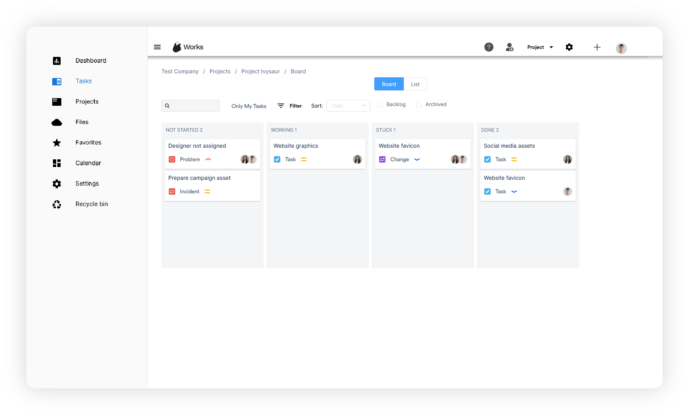Click the Favorites star icon

[57, 143]
